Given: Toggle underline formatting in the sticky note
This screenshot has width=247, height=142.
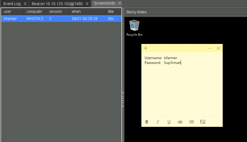Looking at the screenshot, I should 169,122.
